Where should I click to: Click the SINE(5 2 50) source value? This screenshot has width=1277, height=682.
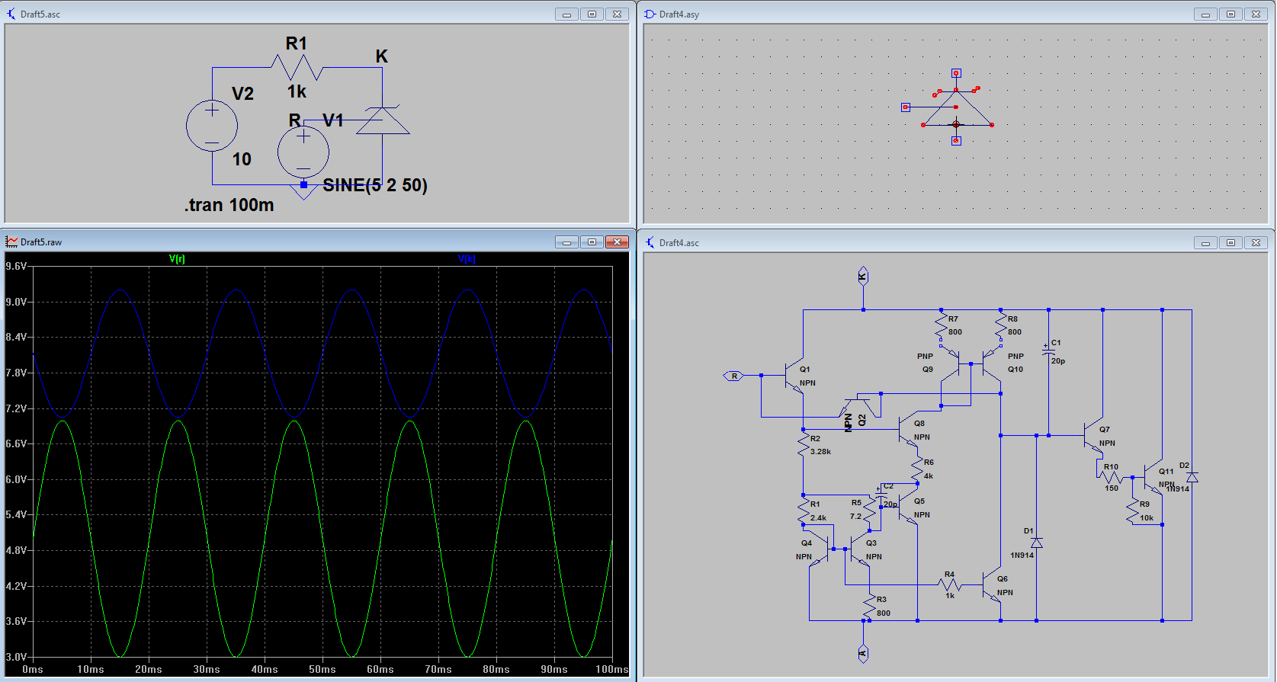coord(375,185)
